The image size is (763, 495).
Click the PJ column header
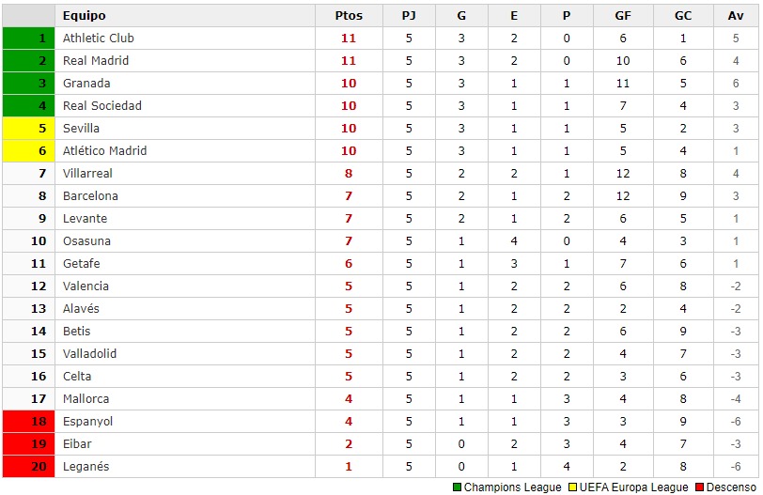coord(409,16)
